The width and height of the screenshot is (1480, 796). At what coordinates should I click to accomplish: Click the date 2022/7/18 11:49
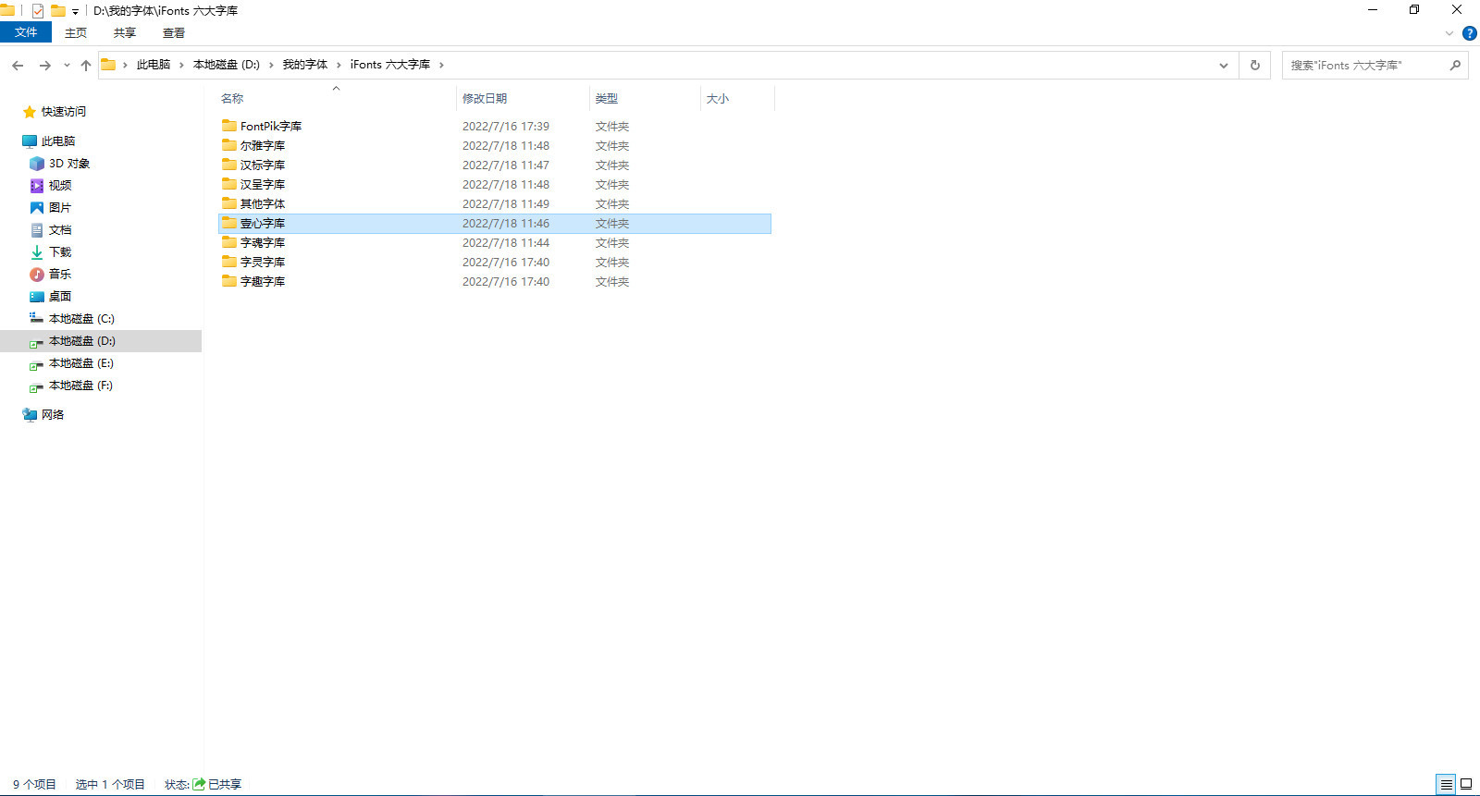point(506,204)
